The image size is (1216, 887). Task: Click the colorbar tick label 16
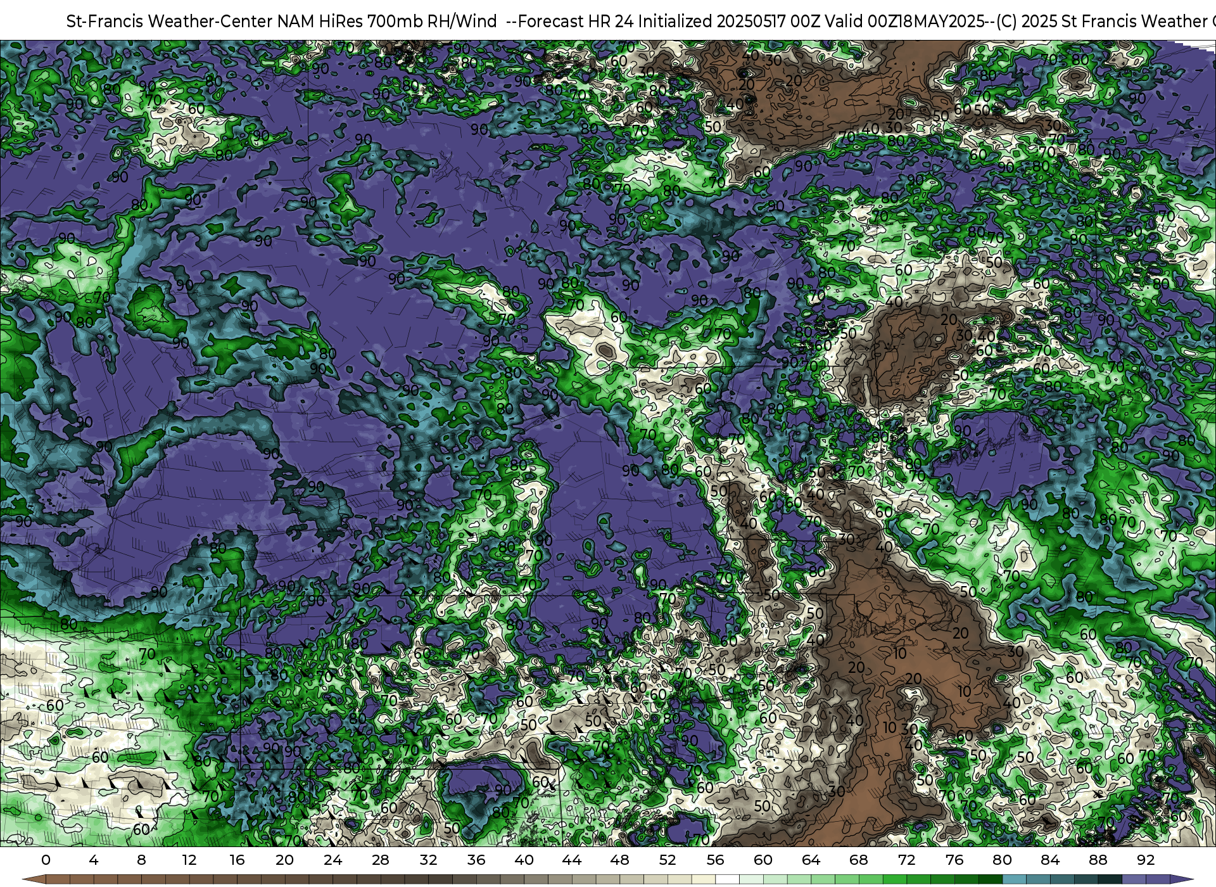237,860
